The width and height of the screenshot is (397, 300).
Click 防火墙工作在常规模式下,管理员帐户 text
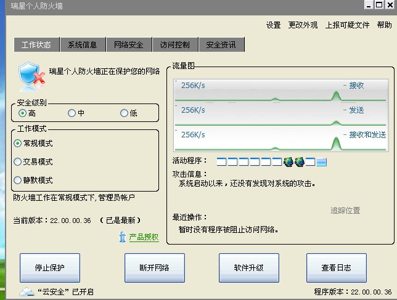coord(74,197)
